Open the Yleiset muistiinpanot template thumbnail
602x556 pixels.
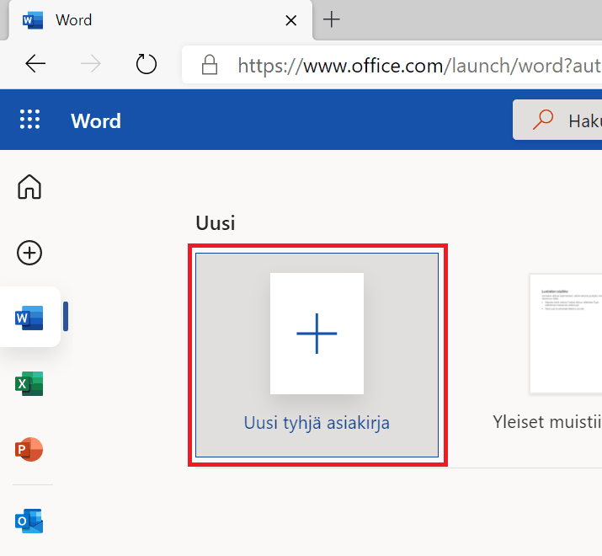click(566, 334)
